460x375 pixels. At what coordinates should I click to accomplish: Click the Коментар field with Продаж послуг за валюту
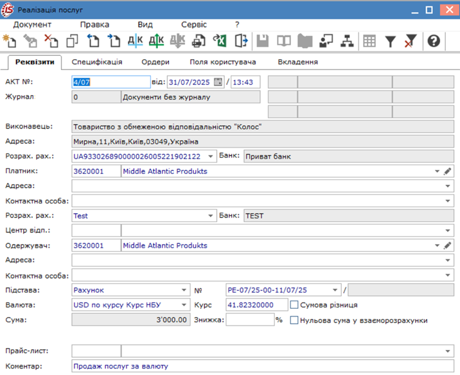[x=263, y=366]
